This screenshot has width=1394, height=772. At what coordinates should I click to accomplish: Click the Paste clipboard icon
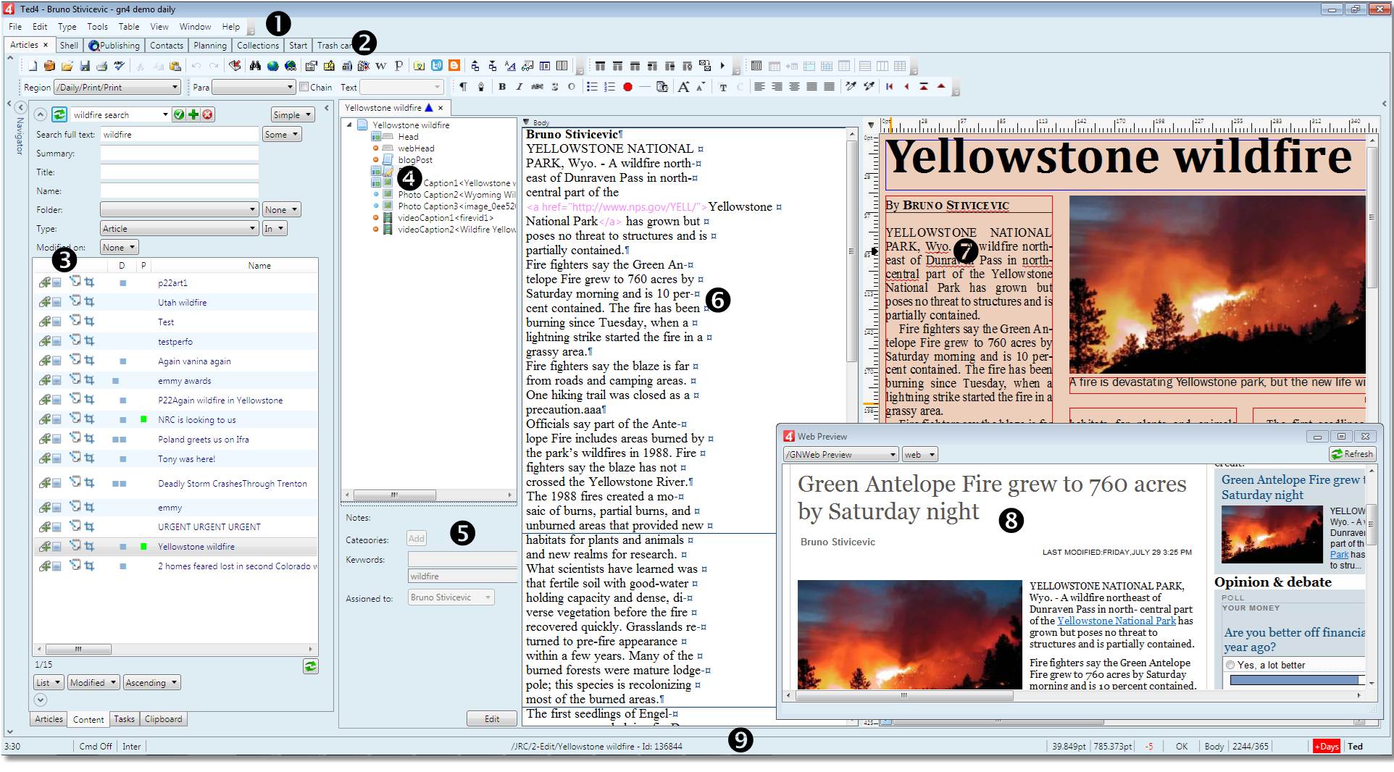(x=175, y=66)
